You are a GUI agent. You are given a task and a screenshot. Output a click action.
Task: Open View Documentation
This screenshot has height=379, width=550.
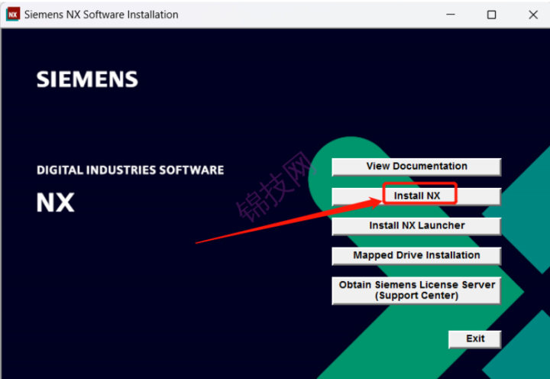click(x=416, y=167)
